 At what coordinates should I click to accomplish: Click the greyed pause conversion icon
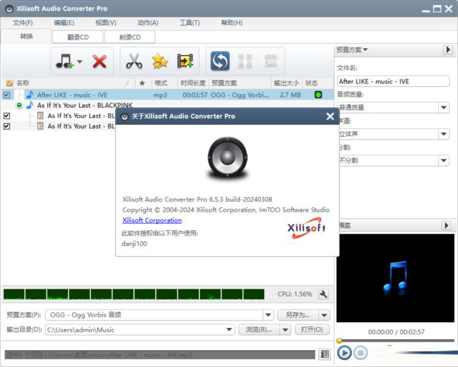(245, 61)
